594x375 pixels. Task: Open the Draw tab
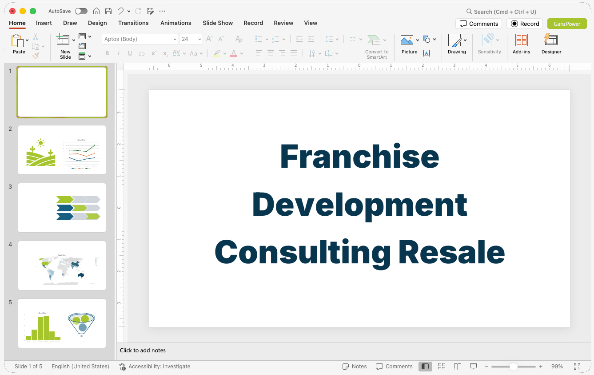(70, 23)
